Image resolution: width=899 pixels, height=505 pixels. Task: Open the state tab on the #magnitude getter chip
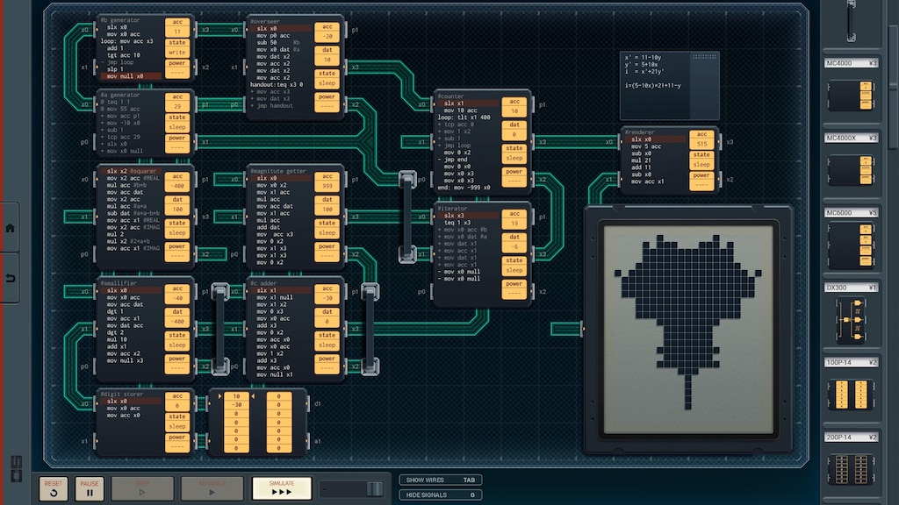pos(326,224)
